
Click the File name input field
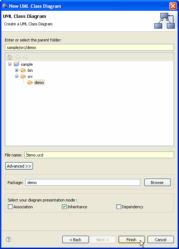coord(99,155)
